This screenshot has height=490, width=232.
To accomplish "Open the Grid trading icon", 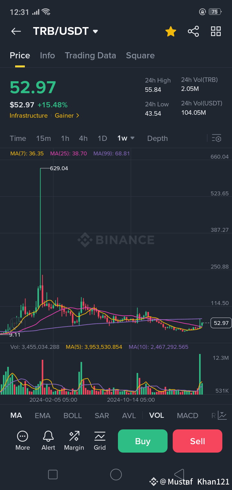I will point(100,436).
